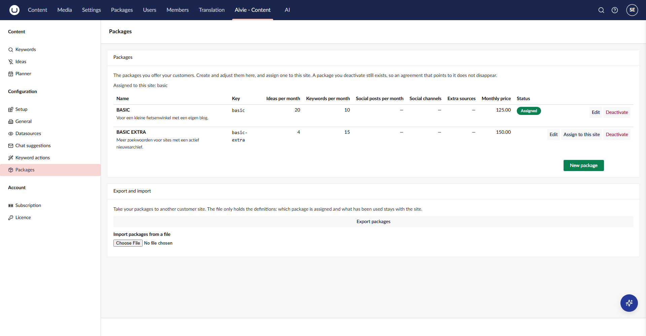Viewport: 646px width, 336px height.
Task: Click the Ideas lightbulb icon
Action: click(11, 62)
